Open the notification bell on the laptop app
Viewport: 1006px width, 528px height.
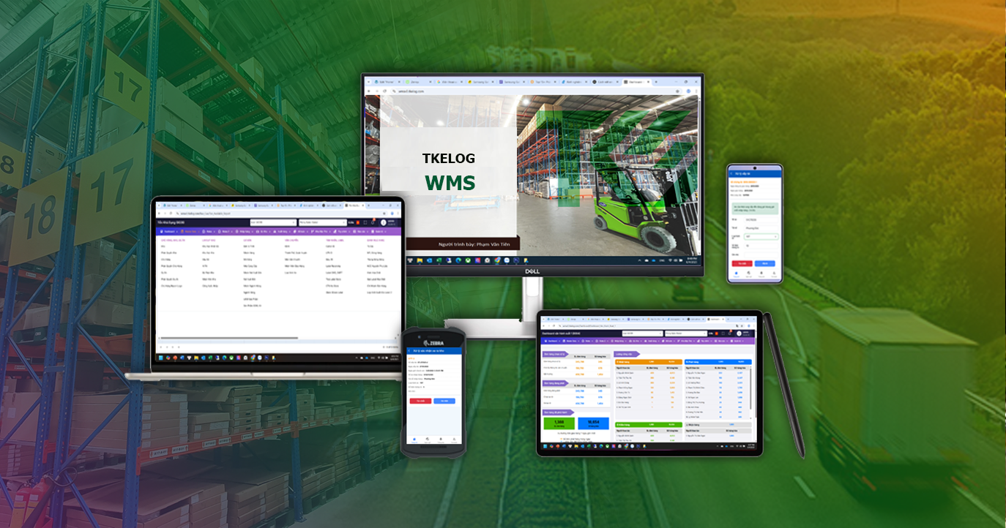373,222
